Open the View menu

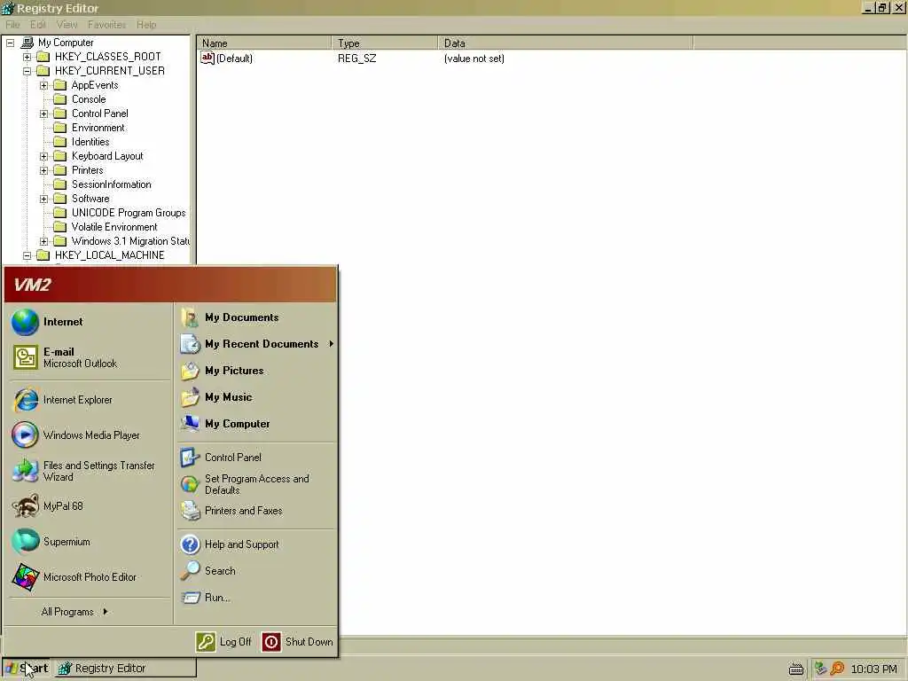coord(67,24)
